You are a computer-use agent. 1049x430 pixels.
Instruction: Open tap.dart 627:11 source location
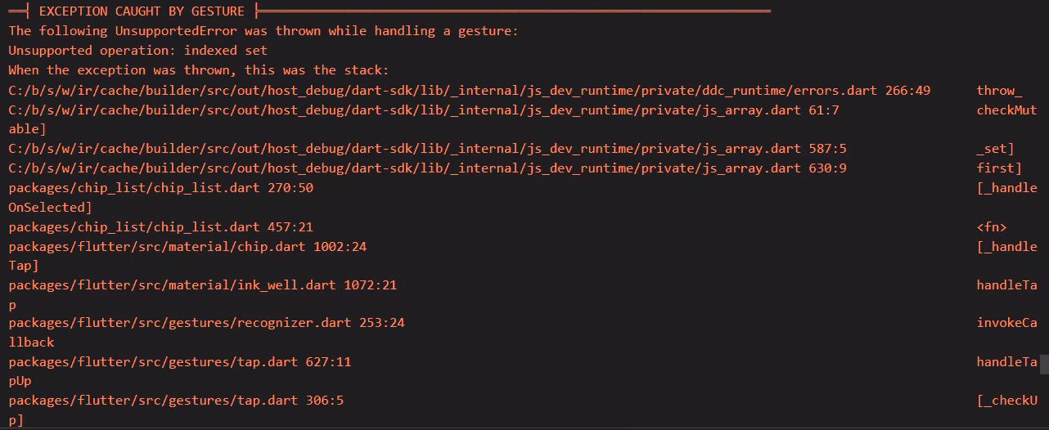(x=180, y=361)
